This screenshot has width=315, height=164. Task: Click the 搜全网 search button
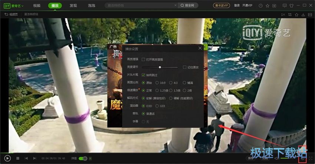pos(188,6)
